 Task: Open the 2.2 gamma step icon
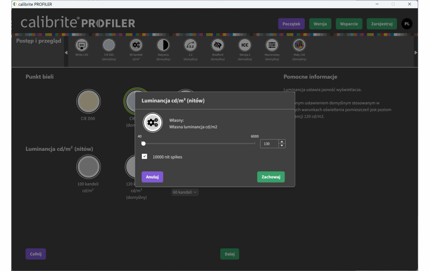coord(190,45)
